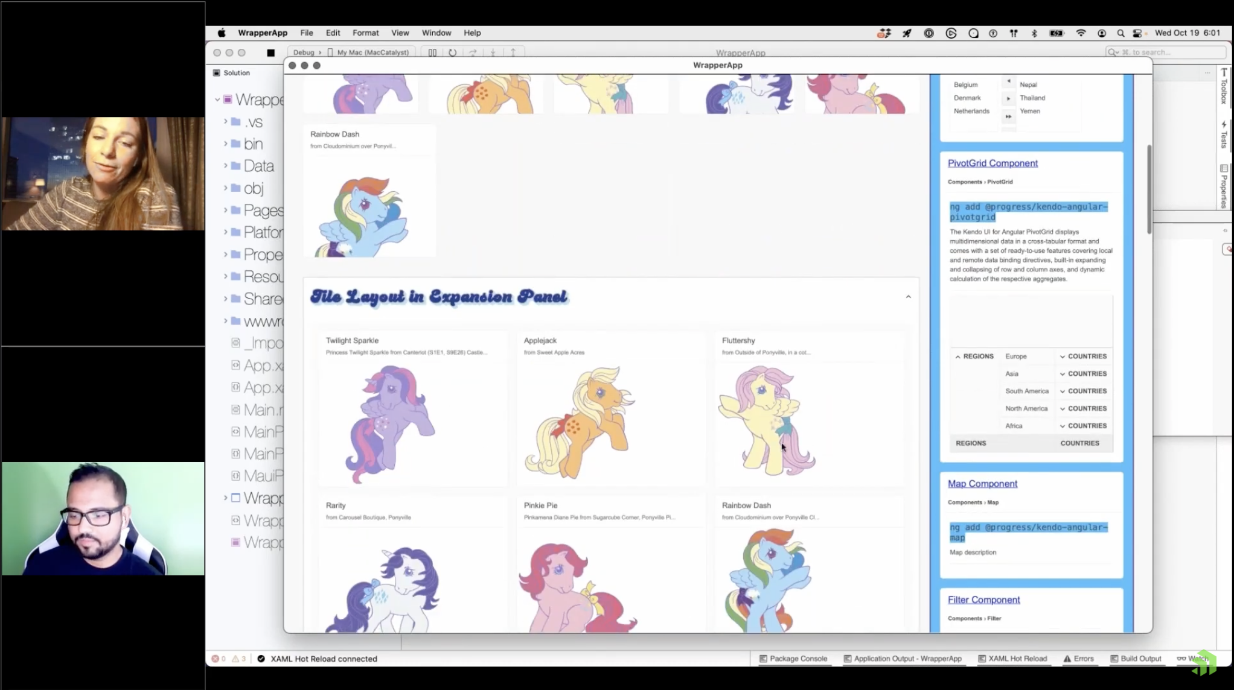Click the obj folder row

(x=245, y=188)
